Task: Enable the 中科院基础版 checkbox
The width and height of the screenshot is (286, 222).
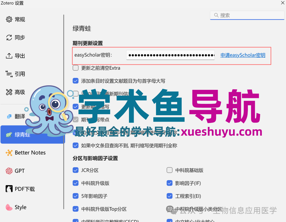Action: coord(169,170)
